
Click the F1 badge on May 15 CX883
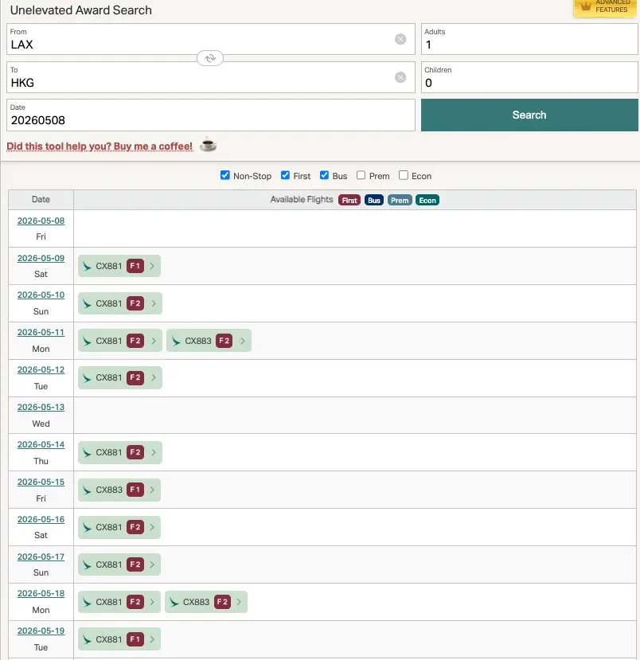[135, 490]
